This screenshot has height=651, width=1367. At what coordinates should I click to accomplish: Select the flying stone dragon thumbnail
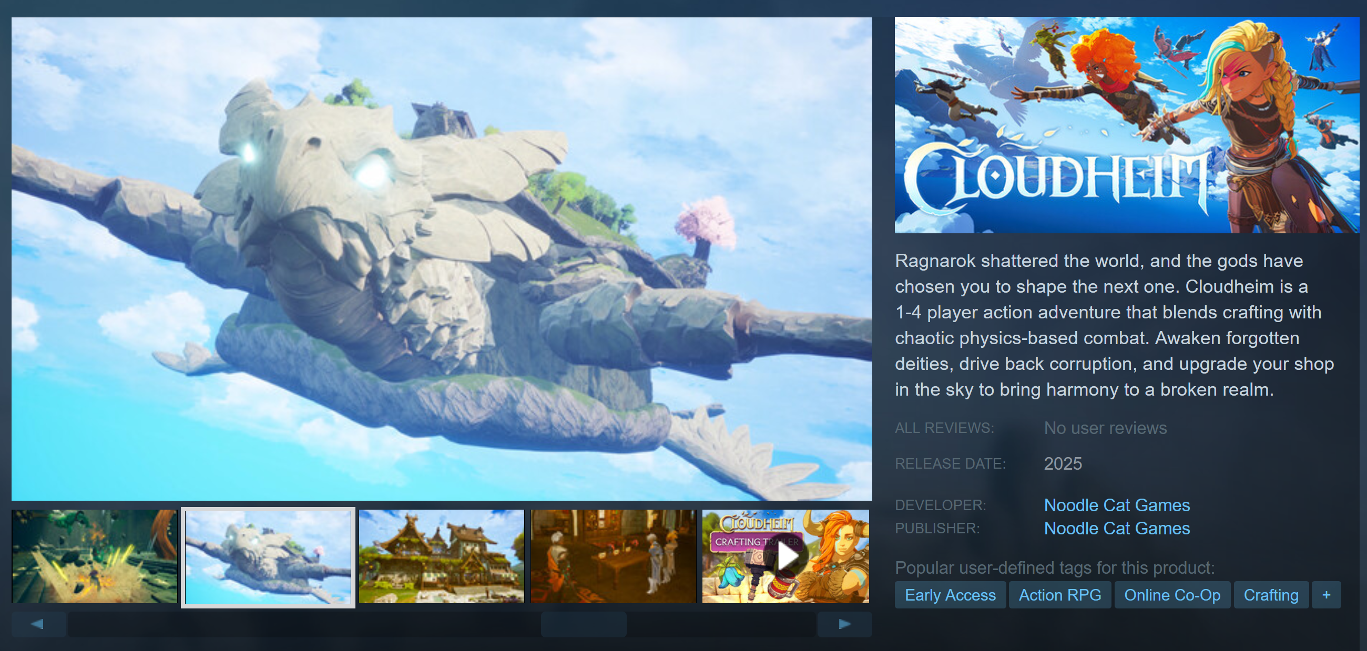click(268, 556)
